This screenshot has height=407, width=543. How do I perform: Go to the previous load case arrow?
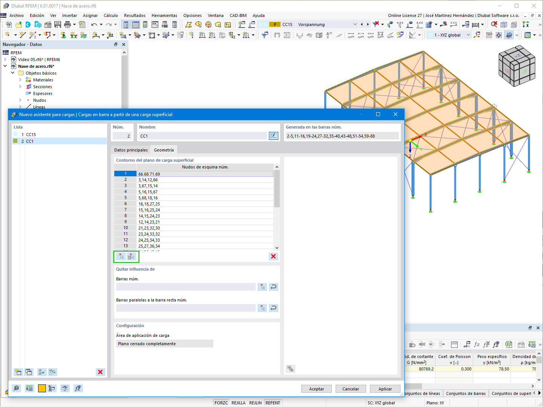click(x=362, y=24)
